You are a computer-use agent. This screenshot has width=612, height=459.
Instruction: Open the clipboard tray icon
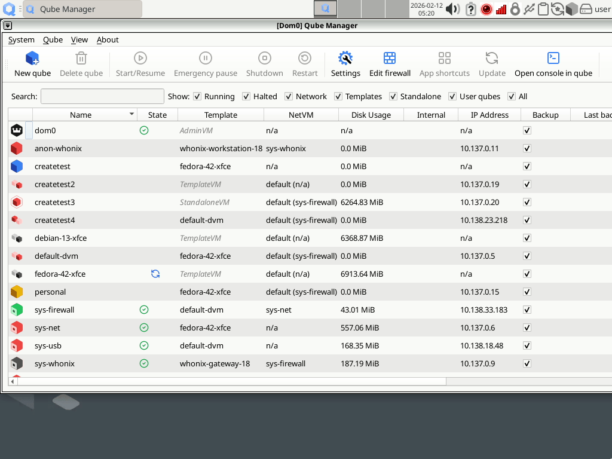[x=543, y=9]
